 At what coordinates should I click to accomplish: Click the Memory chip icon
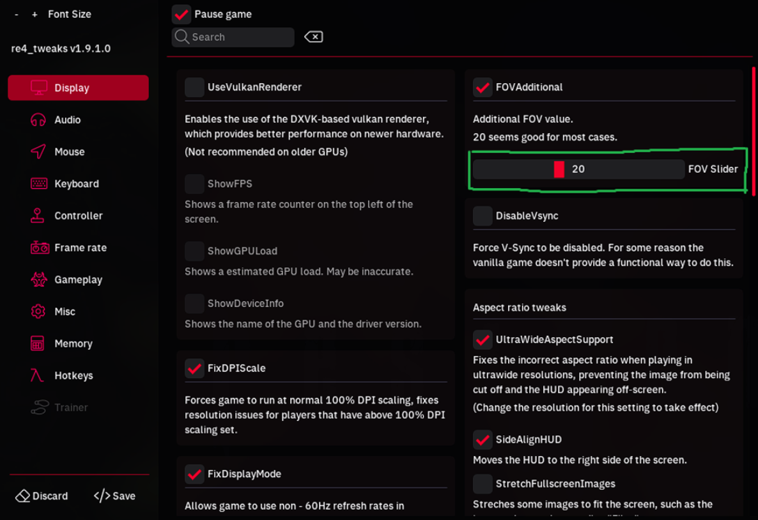pyautogui.click(x=38, y=343)
